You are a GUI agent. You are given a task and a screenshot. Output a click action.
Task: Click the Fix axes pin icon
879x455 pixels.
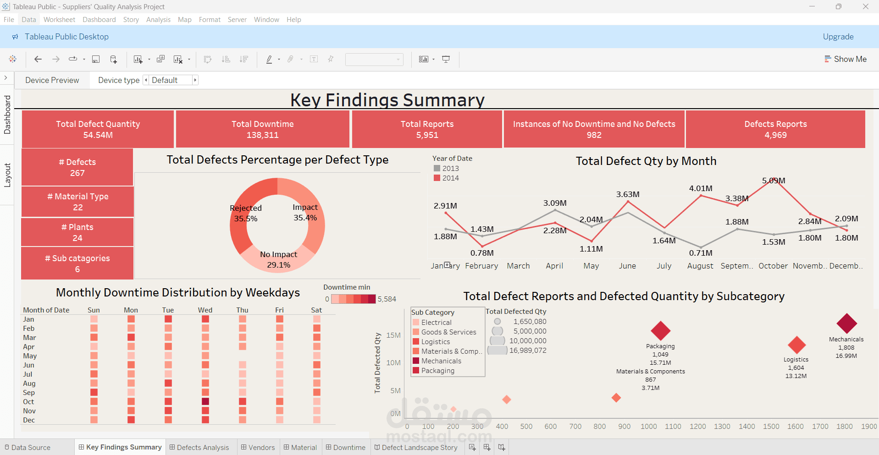331,59
